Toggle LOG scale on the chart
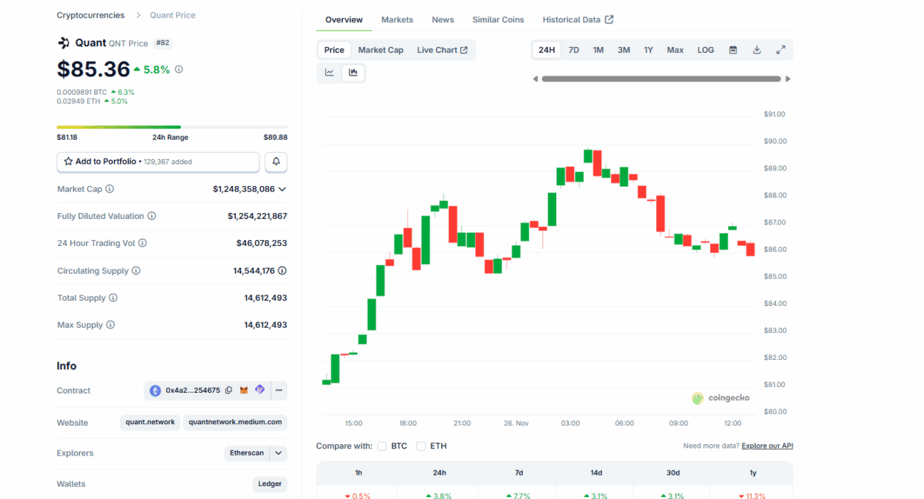The image size is (924, 499). [x=705, y=50]
